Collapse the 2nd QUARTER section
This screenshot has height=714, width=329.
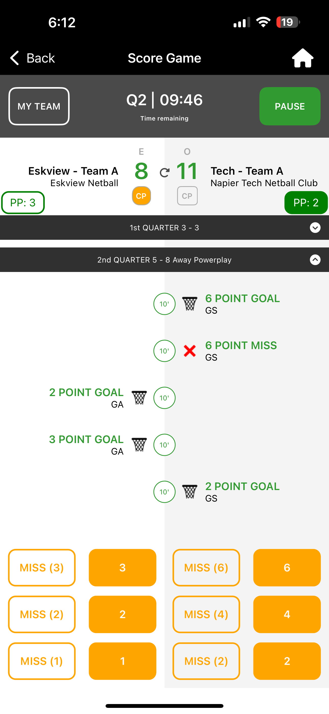[x=315, y=260]
